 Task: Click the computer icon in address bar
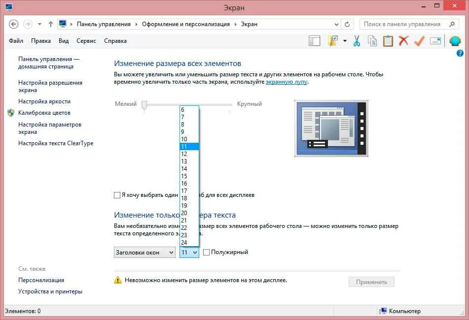[63, 24]
